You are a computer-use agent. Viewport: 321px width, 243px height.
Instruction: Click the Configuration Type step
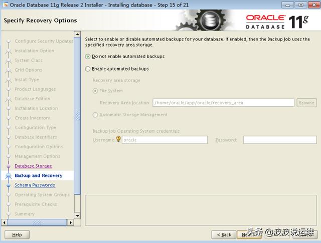36,128
